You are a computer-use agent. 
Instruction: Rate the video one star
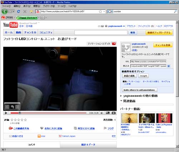click(x=12, y=120)
